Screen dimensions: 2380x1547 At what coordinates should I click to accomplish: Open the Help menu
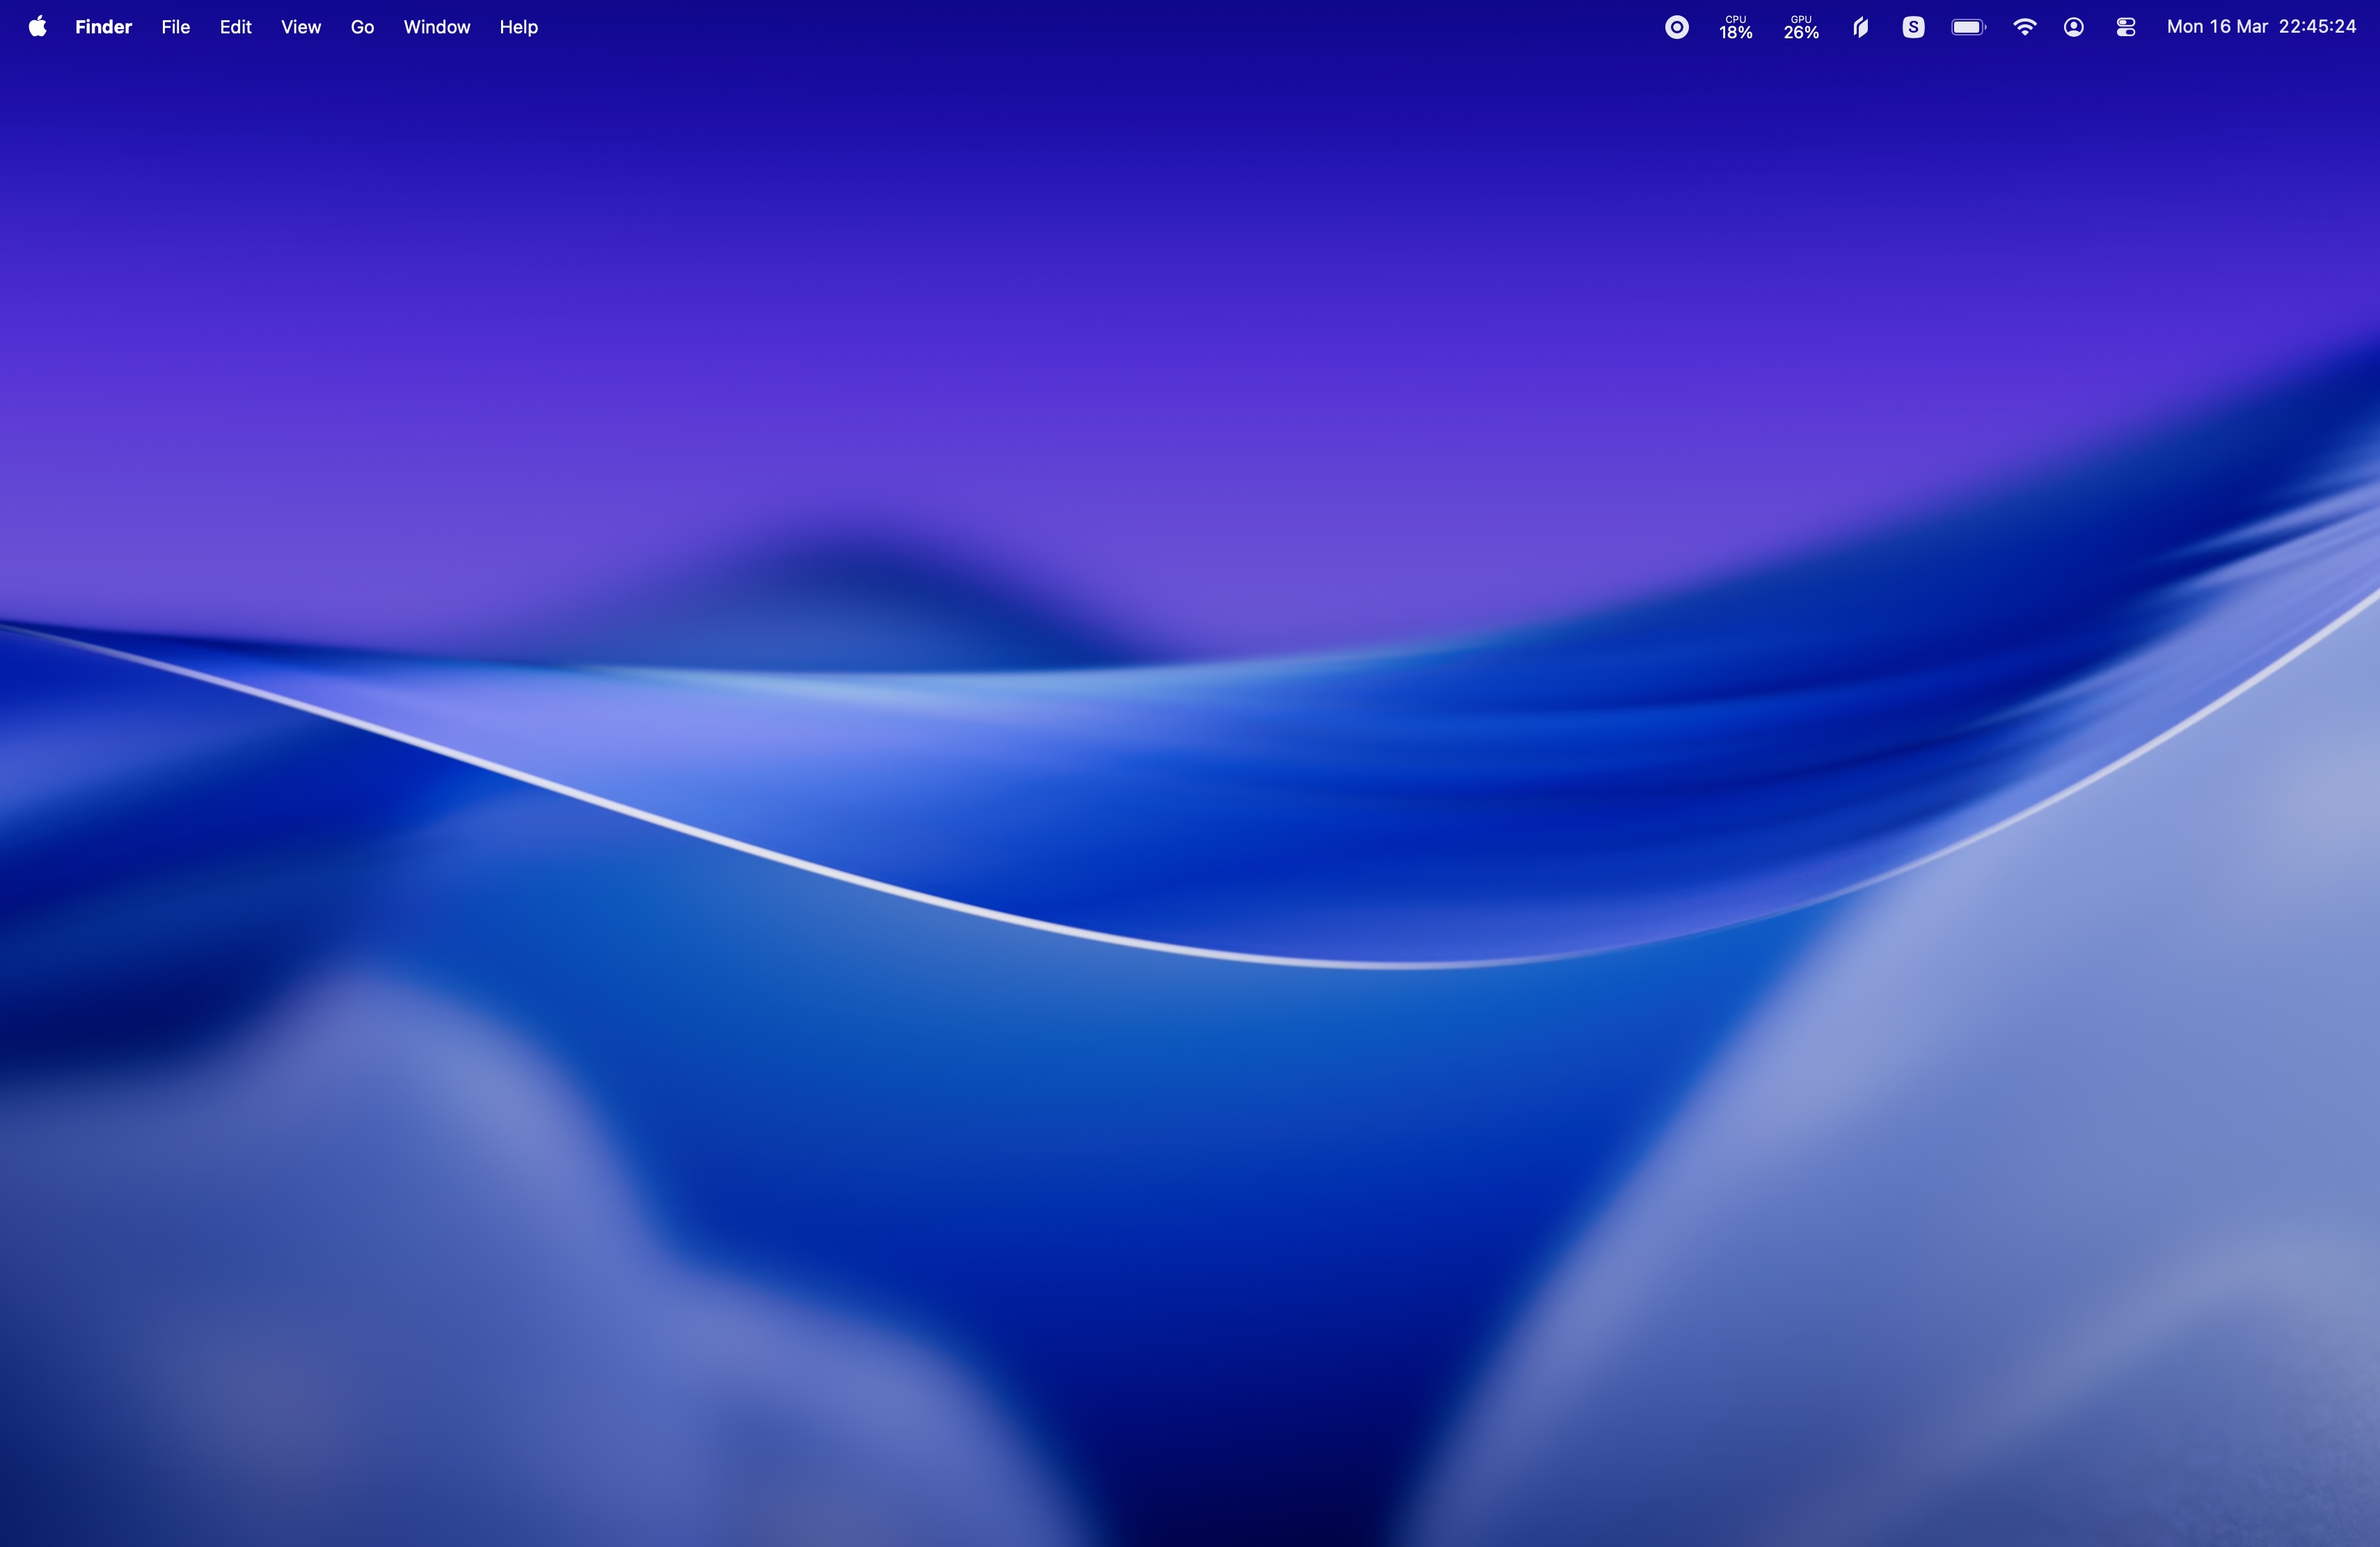click(518, 27)
